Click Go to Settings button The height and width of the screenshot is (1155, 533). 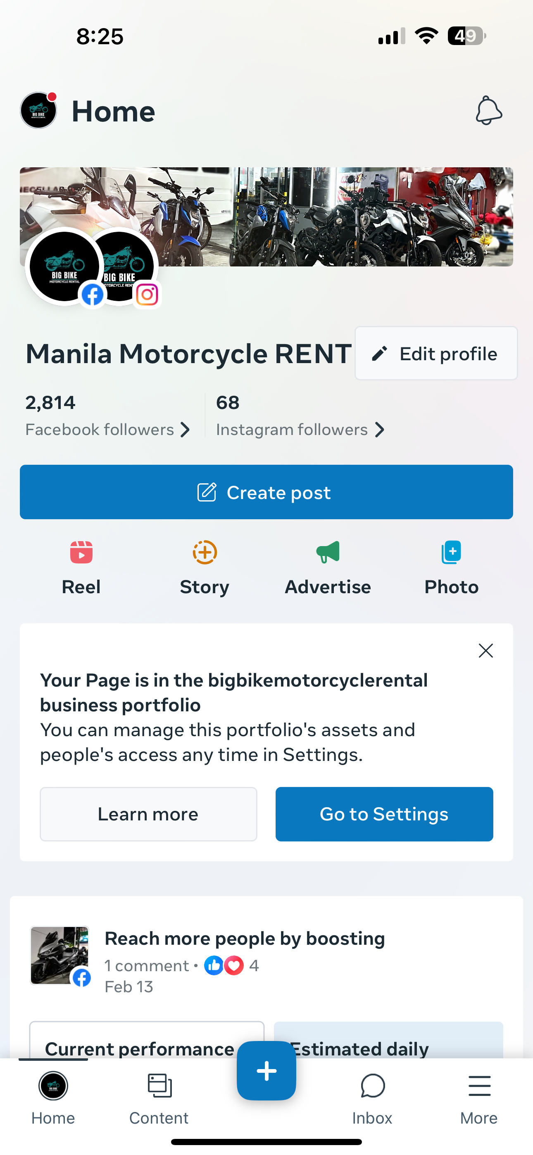[384, 814]
